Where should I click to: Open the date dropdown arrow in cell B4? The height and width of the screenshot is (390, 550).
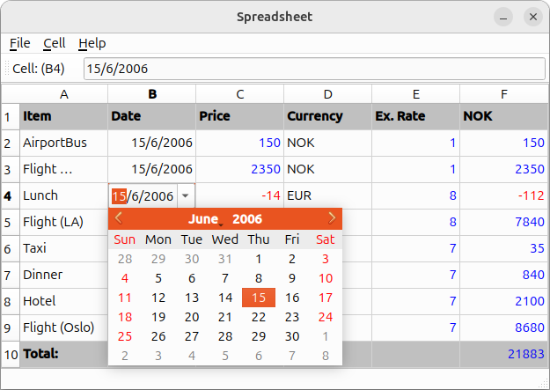[186, 195]
